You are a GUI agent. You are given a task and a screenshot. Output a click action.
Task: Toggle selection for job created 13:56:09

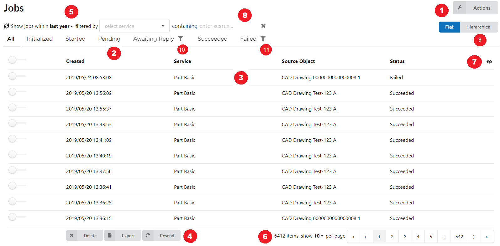13,92
